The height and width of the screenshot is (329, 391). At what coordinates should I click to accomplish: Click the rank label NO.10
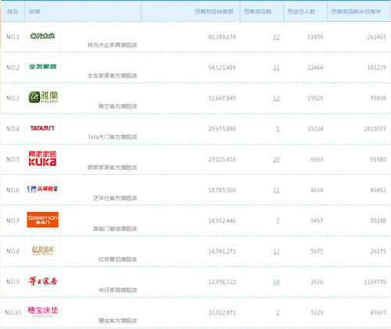click(x=13, y=313)
